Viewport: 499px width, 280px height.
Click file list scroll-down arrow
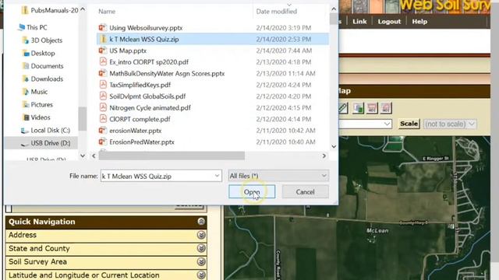pos(334,146)
